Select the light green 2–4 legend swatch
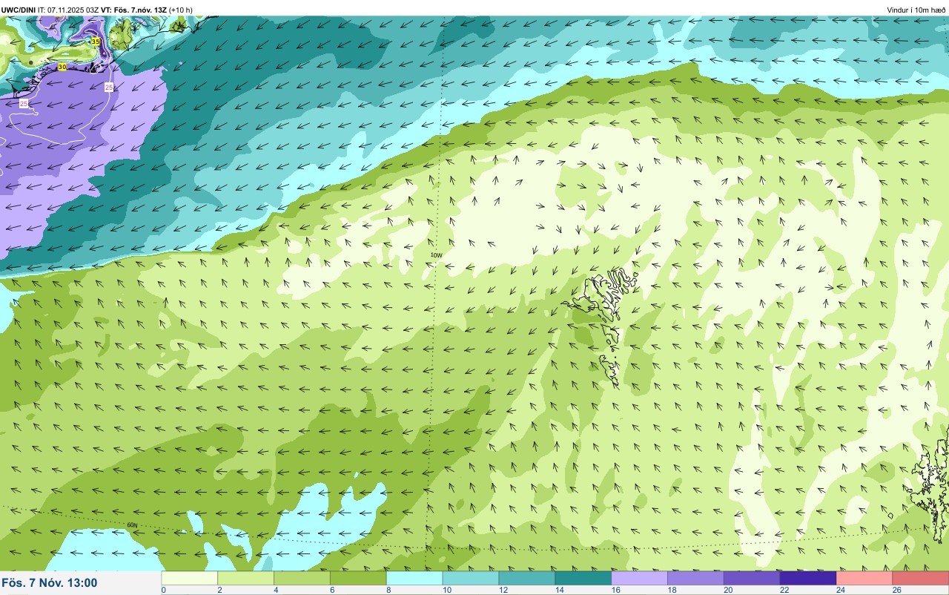 click(246, 578)
